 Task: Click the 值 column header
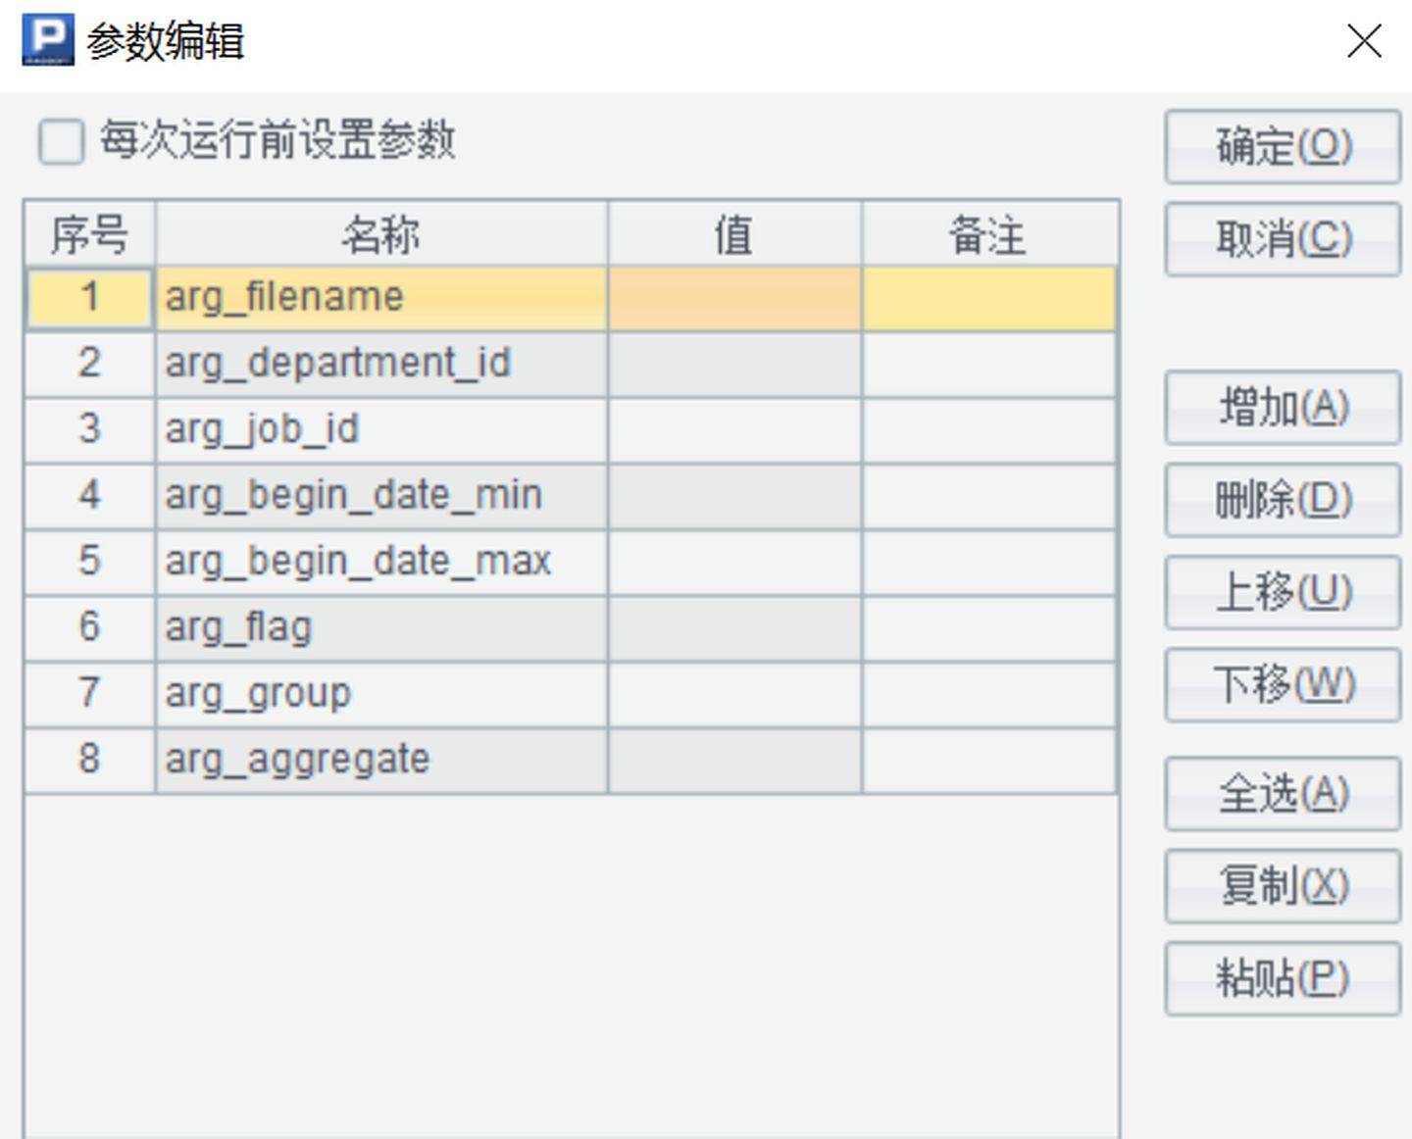pos(734,234)
